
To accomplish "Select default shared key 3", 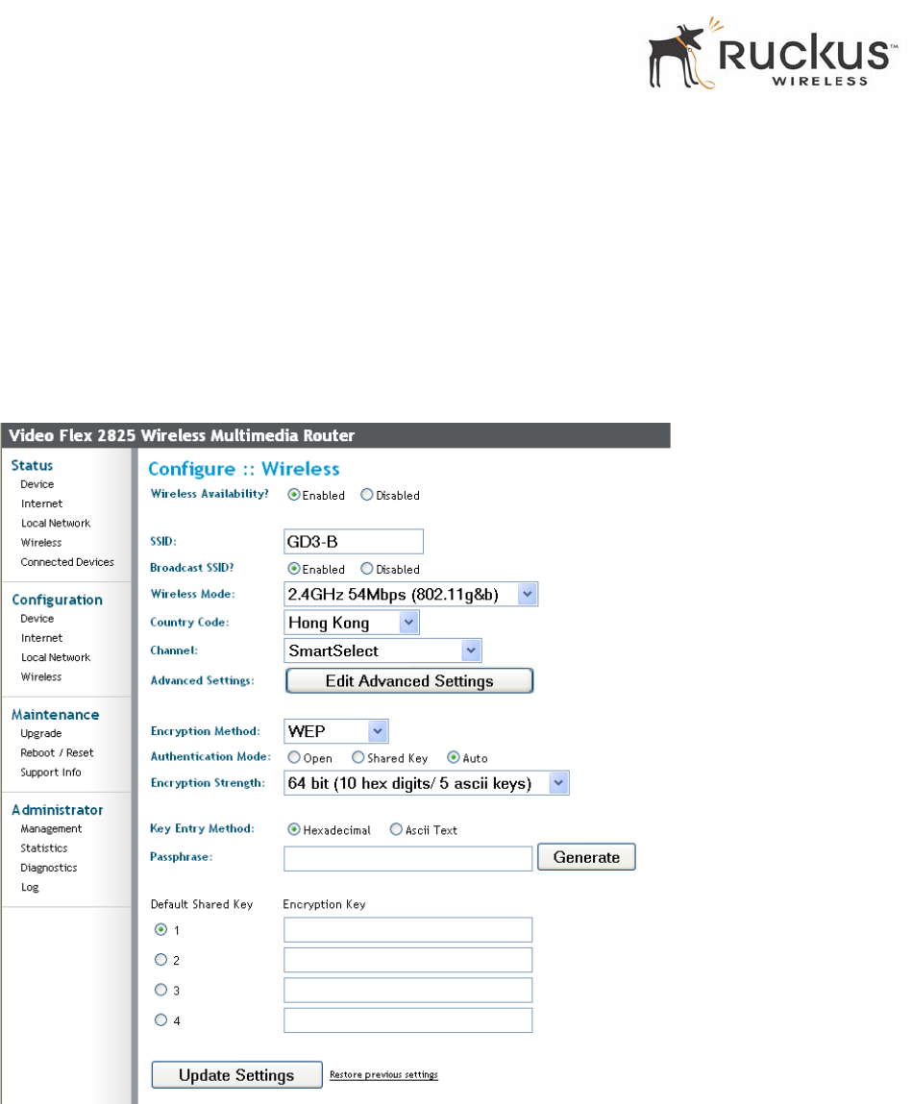I will (160, 990).
